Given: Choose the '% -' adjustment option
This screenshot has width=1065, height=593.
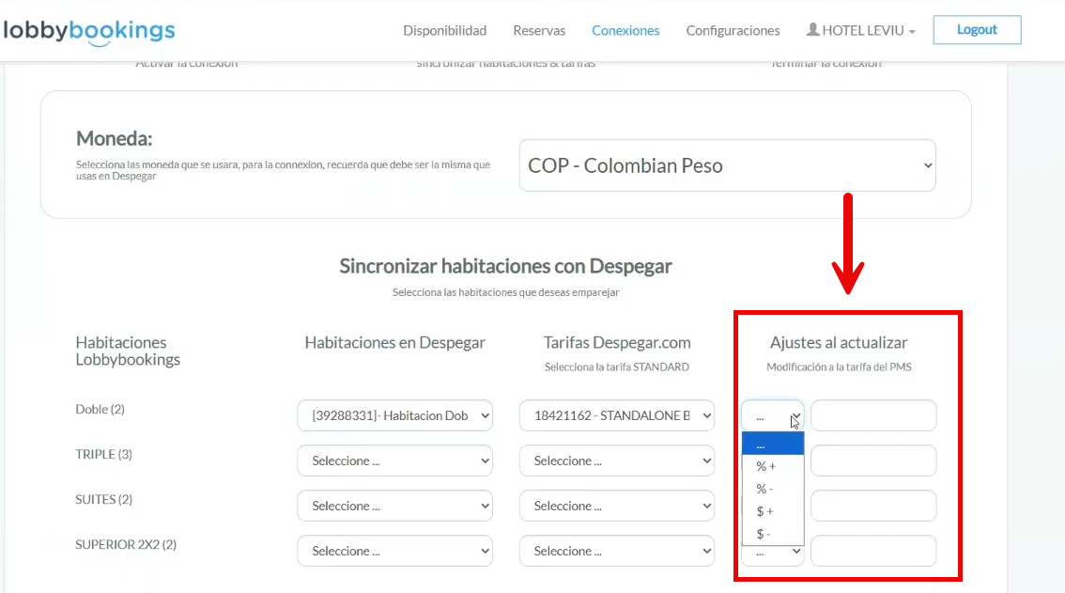Looking at the screenshot, I should [773, 489].
